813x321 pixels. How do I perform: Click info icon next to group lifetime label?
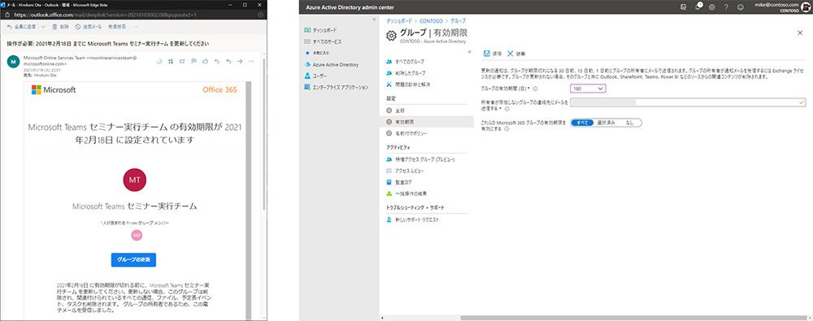tap(535, 89)
